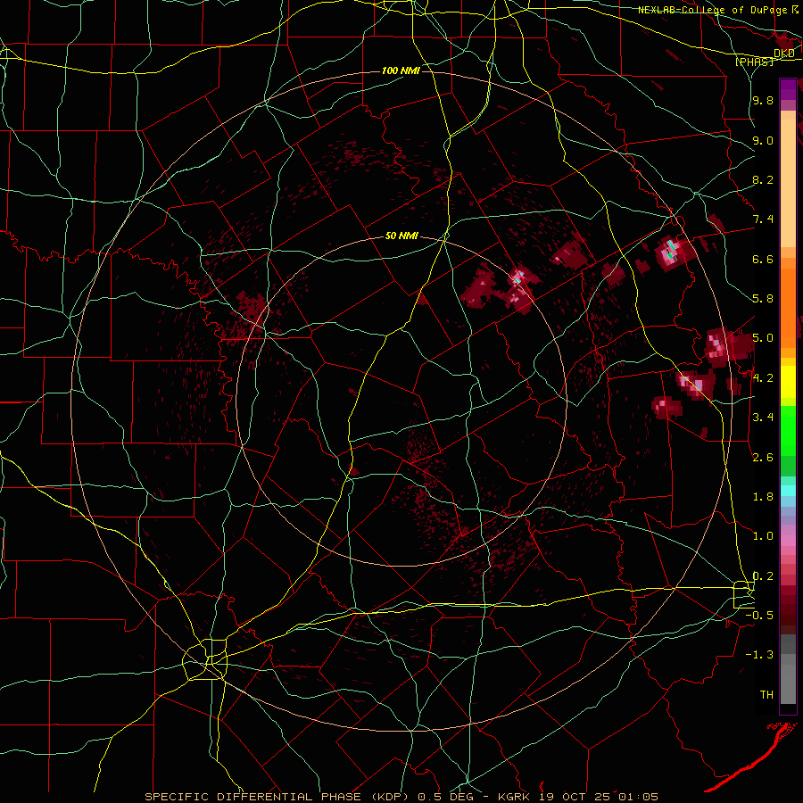
Task: Click the -0.5 scale value
Action: click(760, 616)
